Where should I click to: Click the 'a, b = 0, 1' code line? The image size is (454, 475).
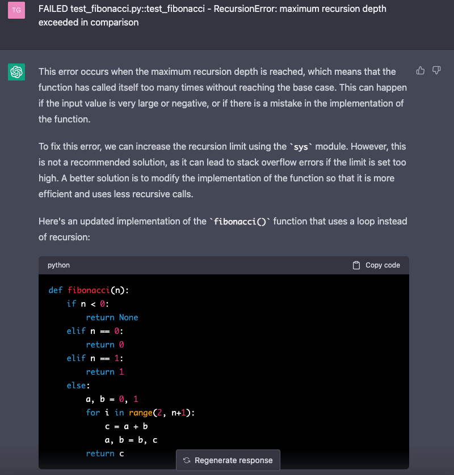pyautogui.click(x=112, y=399)
